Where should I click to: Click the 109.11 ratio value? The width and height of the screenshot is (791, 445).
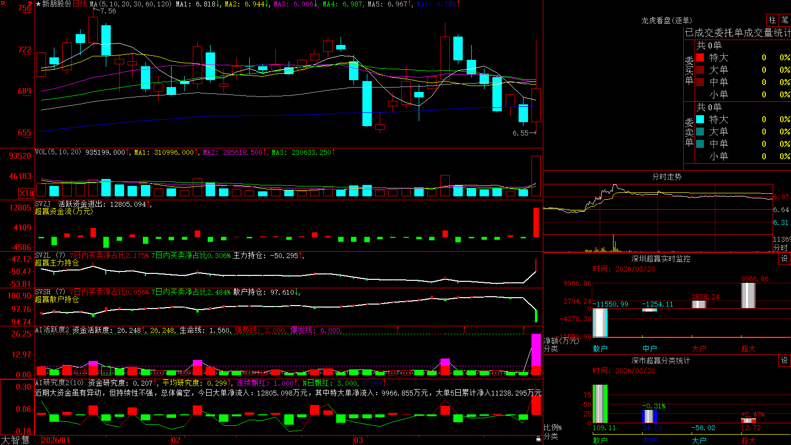(x=604, y=428)
